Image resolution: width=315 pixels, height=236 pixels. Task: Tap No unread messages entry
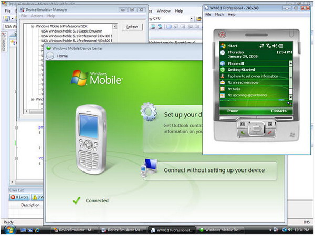coord(254,83)
